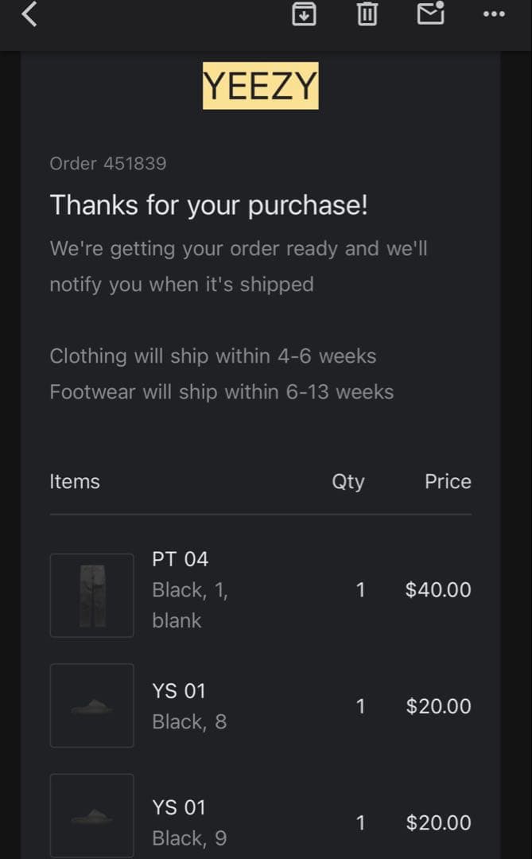Tap the "Thanks for your purchase!" heading
Image resolution: width=532 pixels, height=859 pixels.
tap(209, 205)
